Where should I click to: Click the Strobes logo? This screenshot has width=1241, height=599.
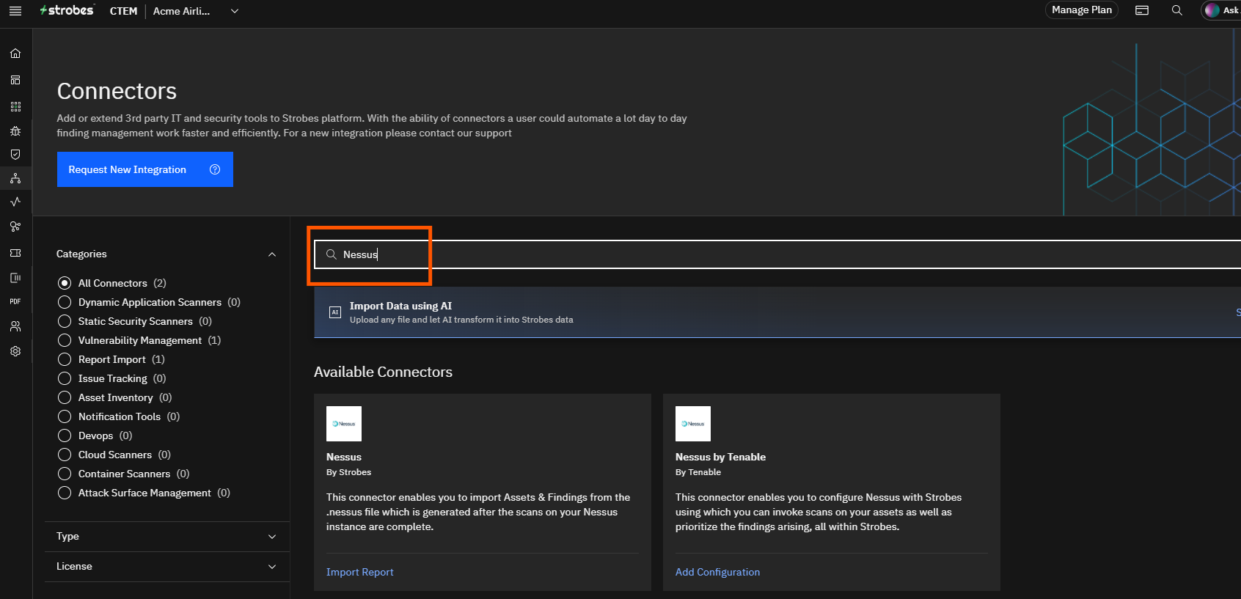pyautogui.click(x=67, y=10)
